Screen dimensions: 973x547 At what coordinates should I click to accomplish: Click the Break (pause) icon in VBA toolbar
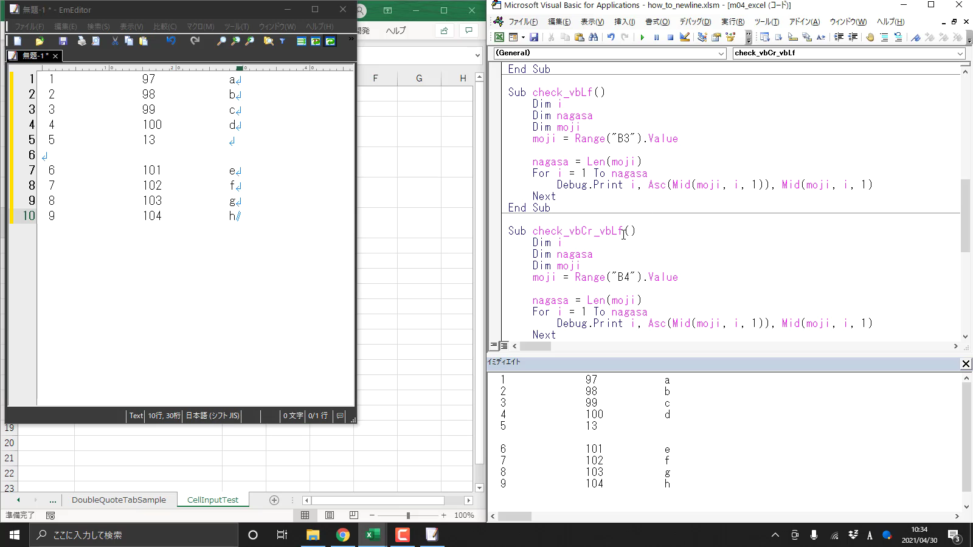(656, 38)
